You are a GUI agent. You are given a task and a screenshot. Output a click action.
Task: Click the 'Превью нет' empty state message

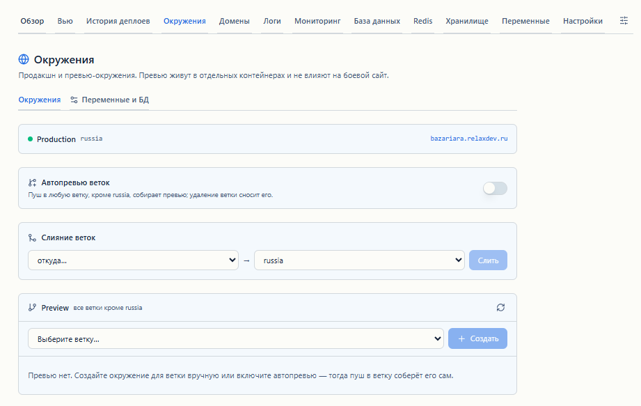pos(241,375)
